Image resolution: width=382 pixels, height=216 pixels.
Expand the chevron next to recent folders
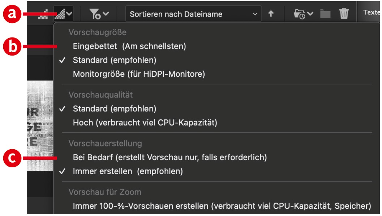pyautogui.click(x=311, y=14)
